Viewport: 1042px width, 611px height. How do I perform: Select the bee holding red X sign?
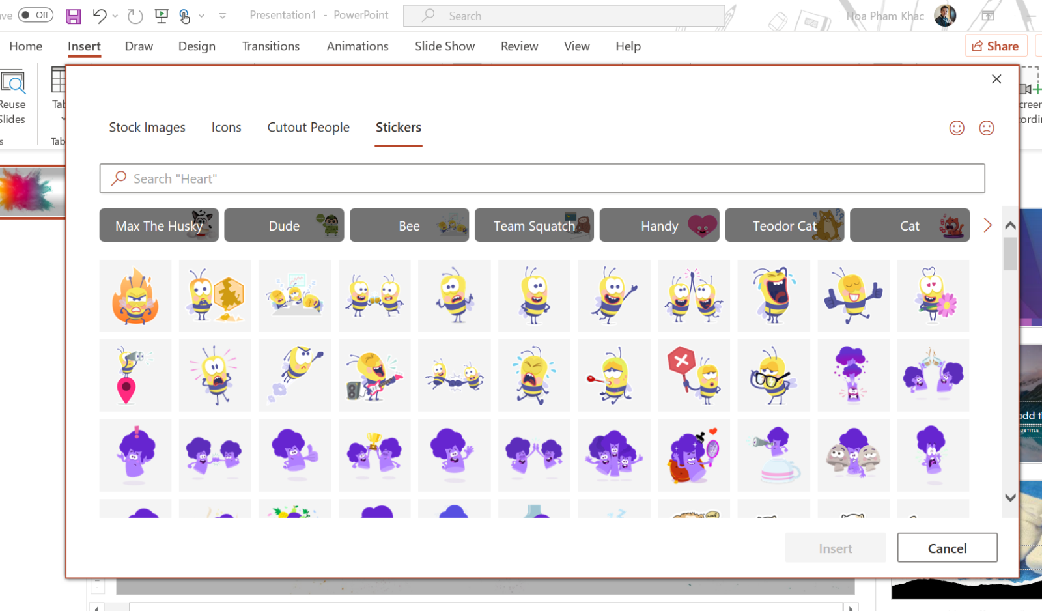[x=694, y=375]
